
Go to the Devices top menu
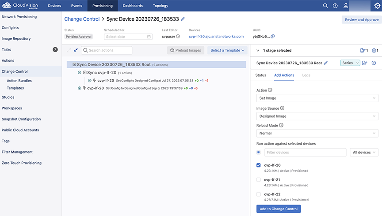tap(54, 6)
